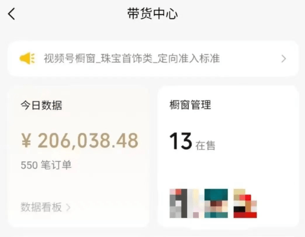Select the red product thumbnail

click(245, 203)
